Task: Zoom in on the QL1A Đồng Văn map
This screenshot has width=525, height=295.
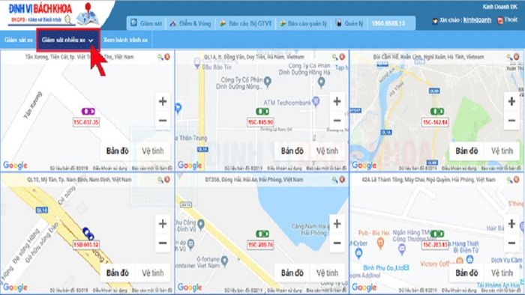Action: click(337, 101)
